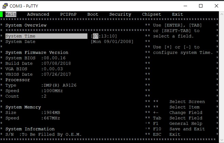Viewport: 224px width, 143px height.
Task: Click the date value Mon 09/01/2008
Action: coord(112,42)
